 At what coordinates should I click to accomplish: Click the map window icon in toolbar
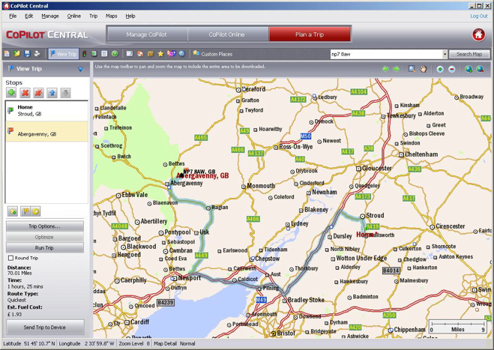(130, 54)
